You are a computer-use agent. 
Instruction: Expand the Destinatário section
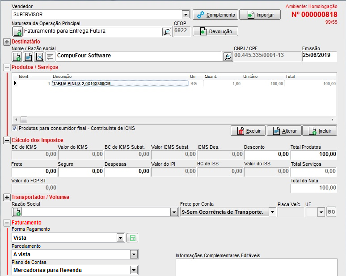coord(7,42)
